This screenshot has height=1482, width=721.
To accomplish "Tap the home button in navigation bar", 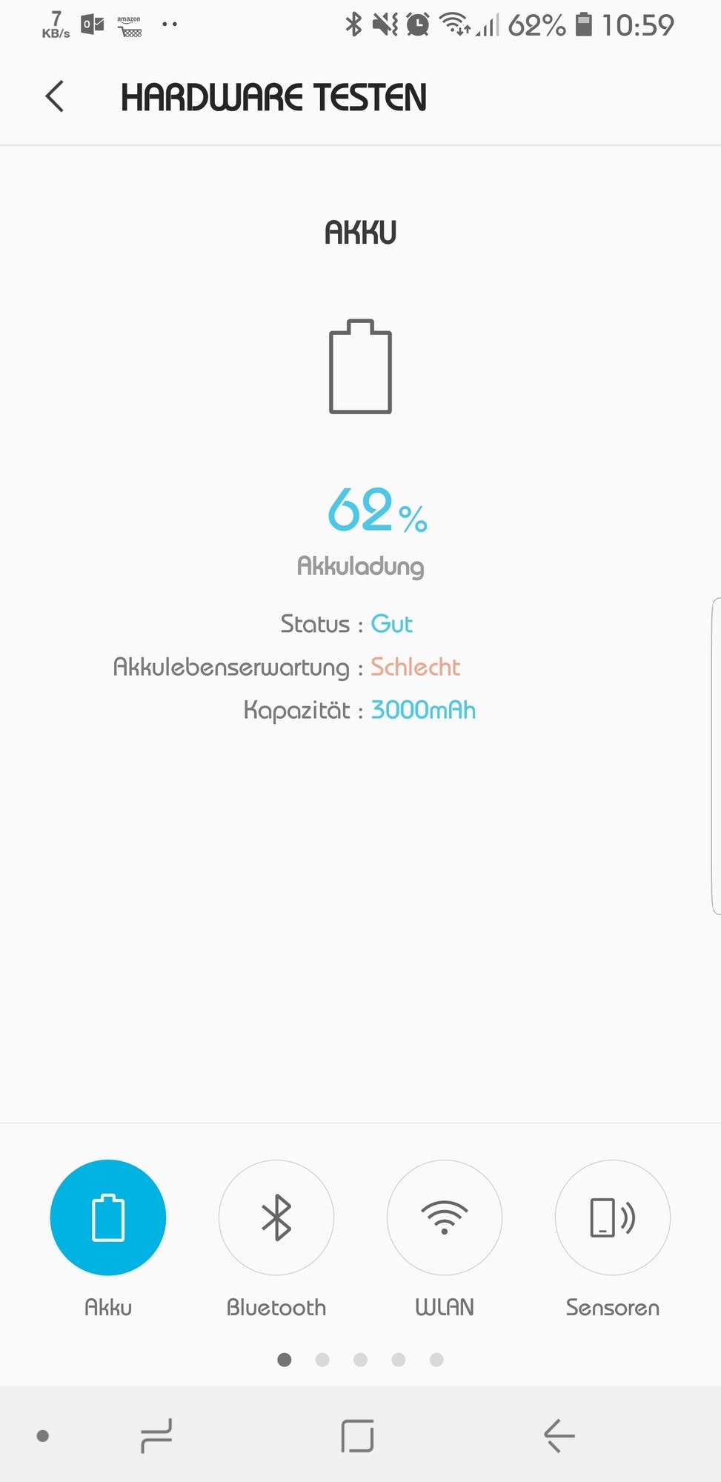I will click(357, 1436).
